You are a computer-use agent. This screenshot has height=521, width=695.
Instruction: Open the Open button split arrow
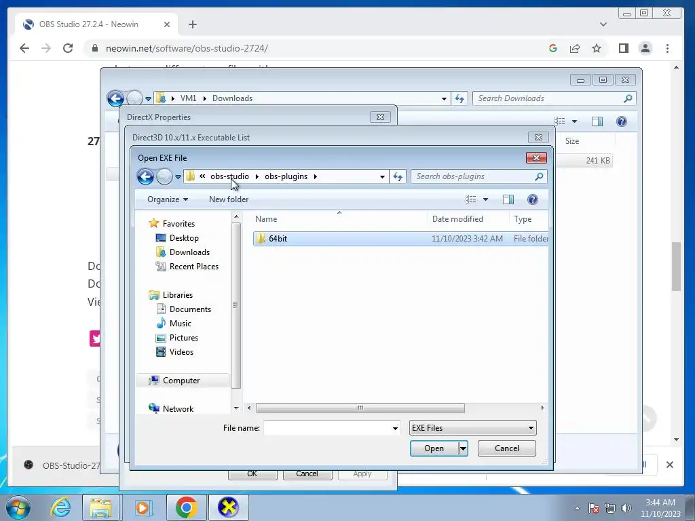pos(463,448)
